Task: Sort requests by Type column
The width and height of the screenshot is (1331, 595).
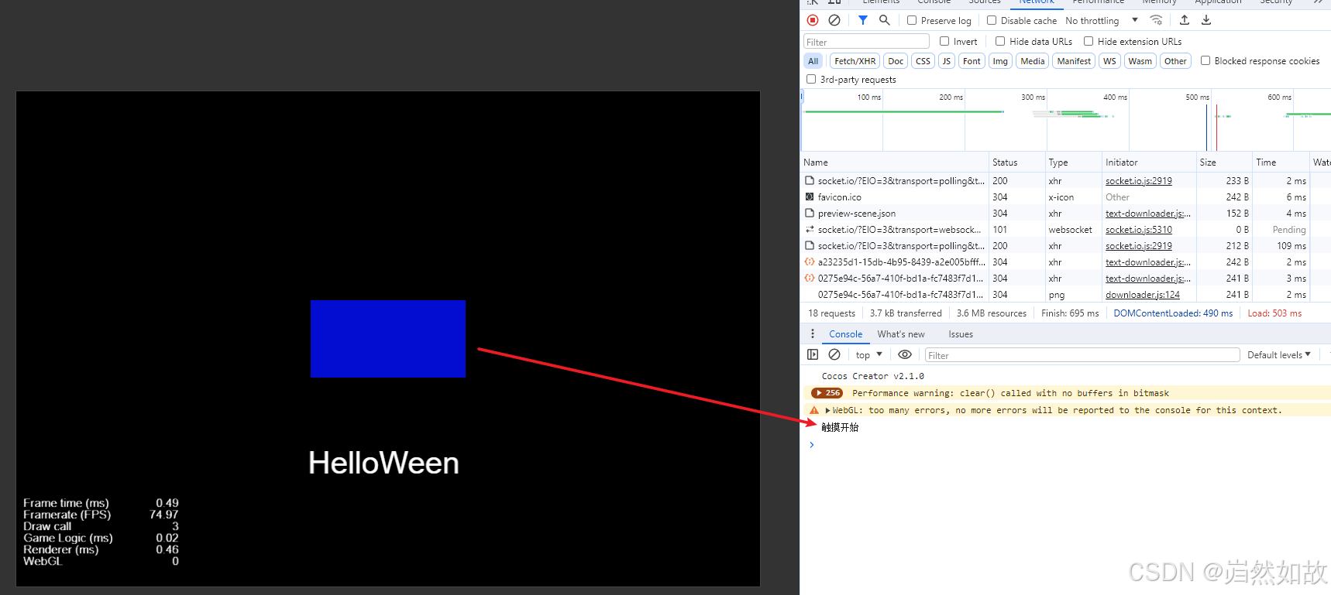Action: click(x=1073, y=162)
